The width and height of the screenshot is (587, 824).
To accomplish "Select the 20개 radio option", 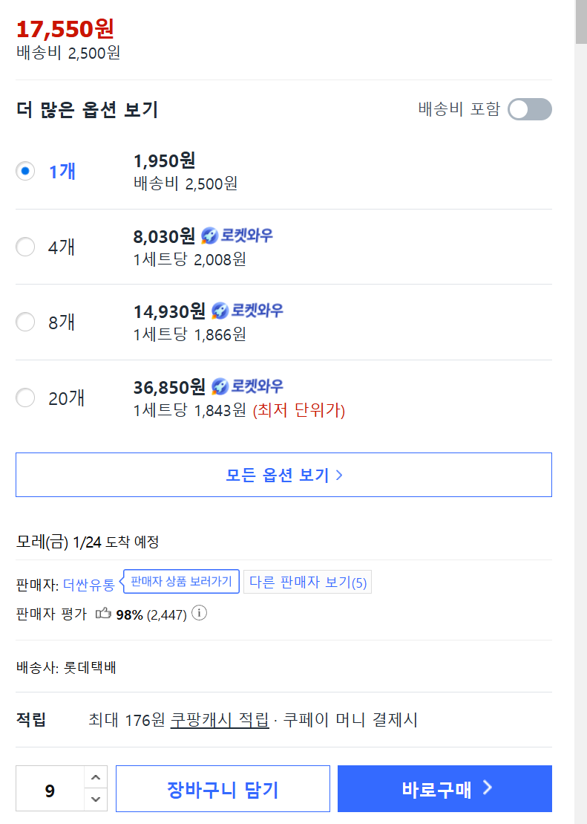I will (x=25, y=398).
